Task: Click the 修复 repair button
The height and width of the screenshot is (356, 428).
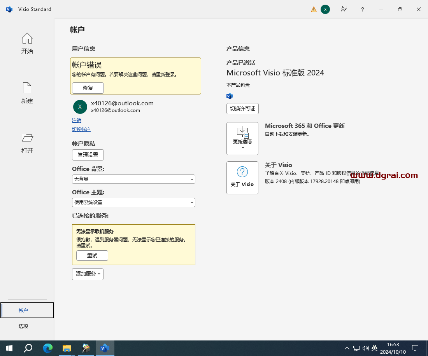Action: pyautogui.click(x=88, y=88)
